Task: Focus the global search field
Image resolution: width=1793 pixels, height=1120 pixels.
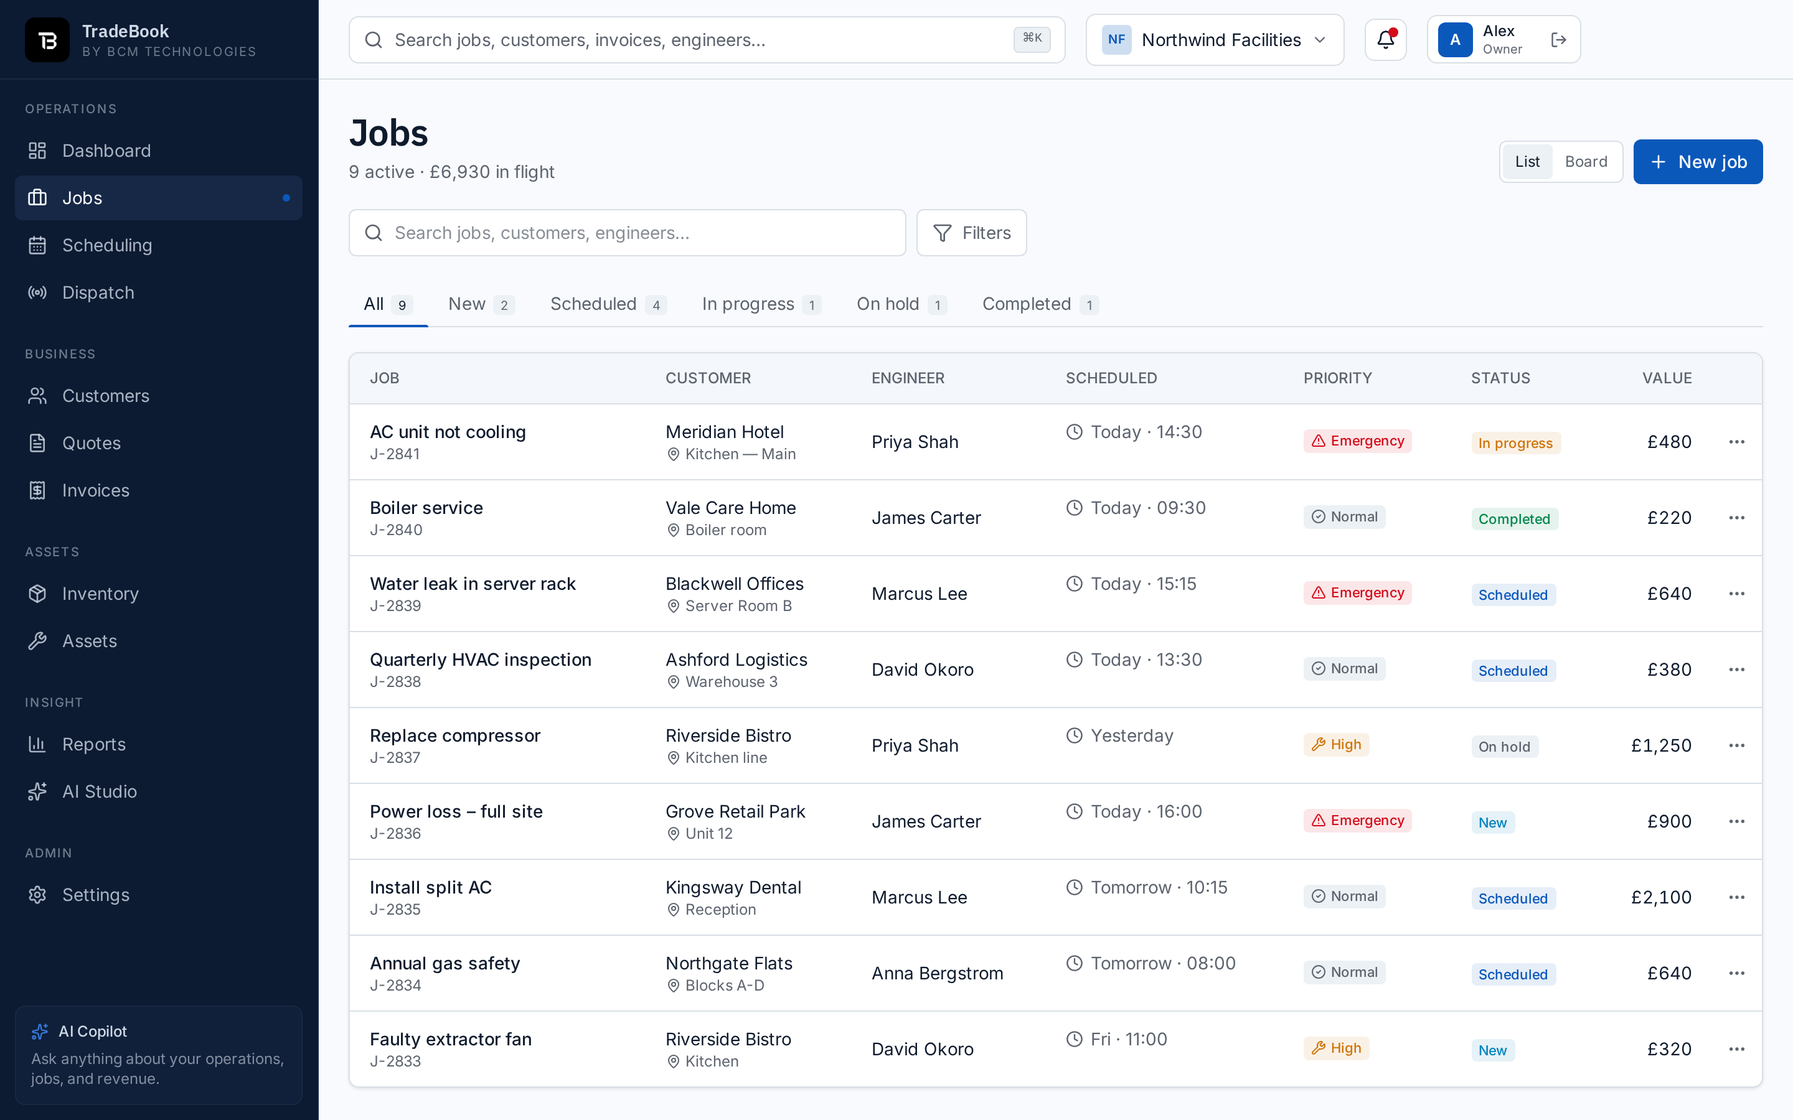Action: click(707, 40)
